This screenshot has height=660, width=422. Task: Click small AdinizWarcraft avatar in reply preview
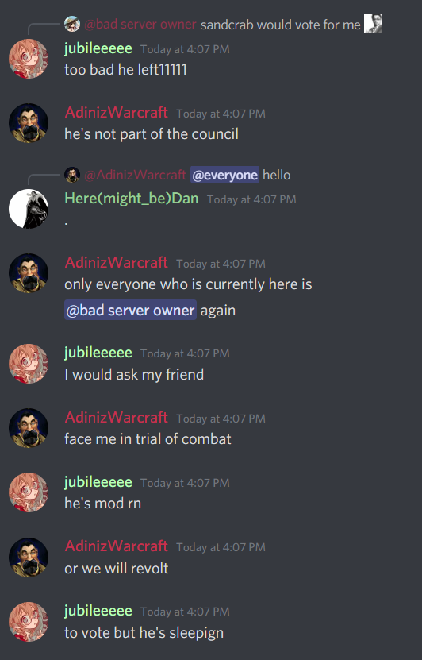72,175
